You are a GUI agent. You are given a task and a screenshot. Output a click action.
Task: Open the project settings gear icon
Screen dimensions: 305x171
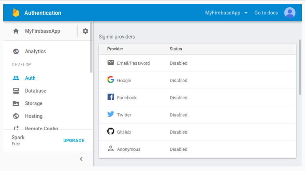pyautogui.click(x=85, y=31)
